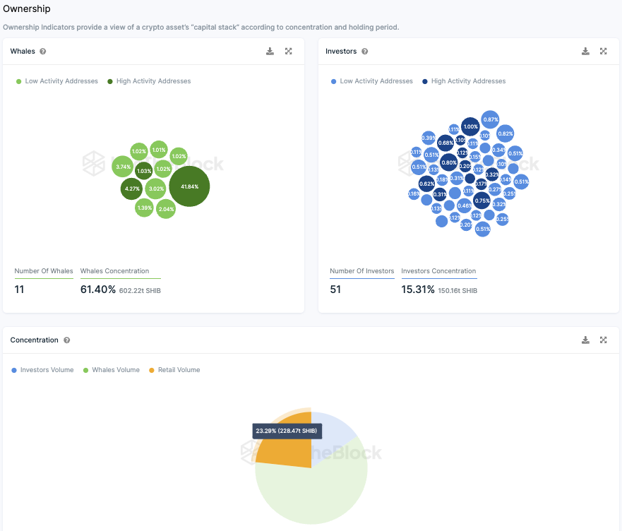
Task: Select the 1.00% investor bubble
Action: click(x=470, y=126)
